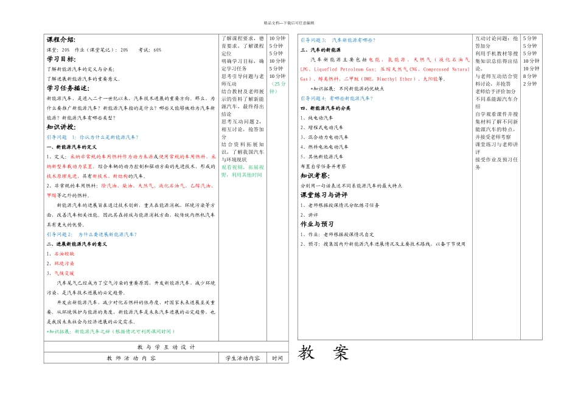Click the 学生活动内容 column header
Screen dimensions: 578x409
(x=243, y=358)
